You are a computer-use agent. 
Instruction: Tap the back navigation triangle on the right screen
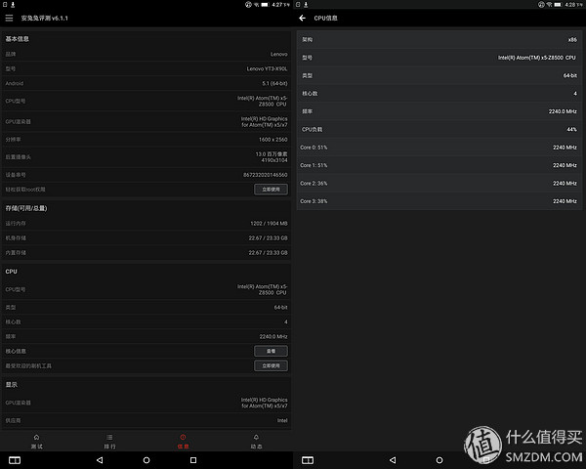pyautogui.click(x=393, y=460)
